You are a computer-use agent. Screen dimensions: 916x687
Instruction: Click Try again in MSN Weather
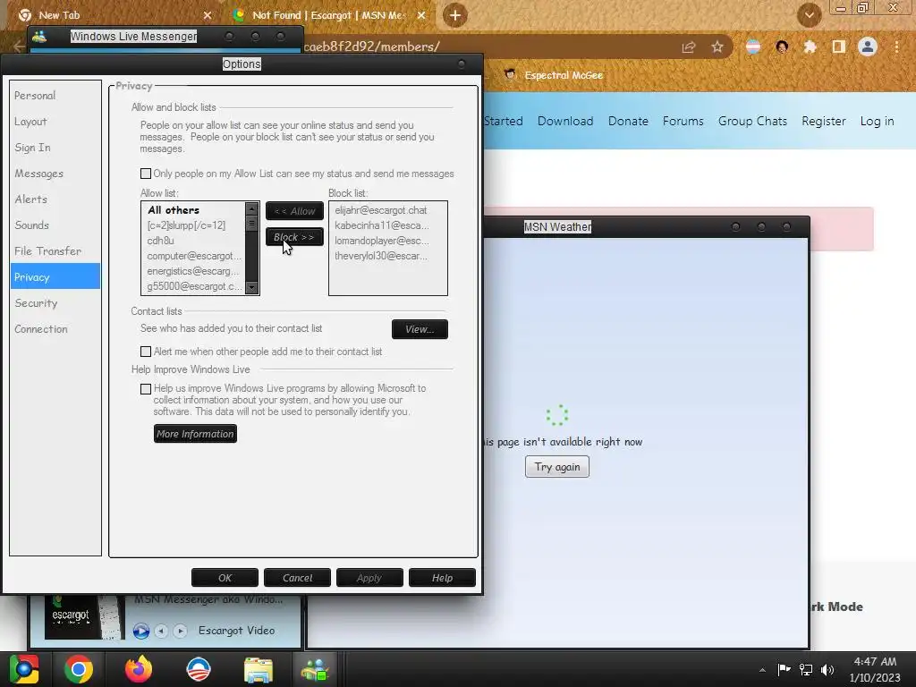coord(556,467)
